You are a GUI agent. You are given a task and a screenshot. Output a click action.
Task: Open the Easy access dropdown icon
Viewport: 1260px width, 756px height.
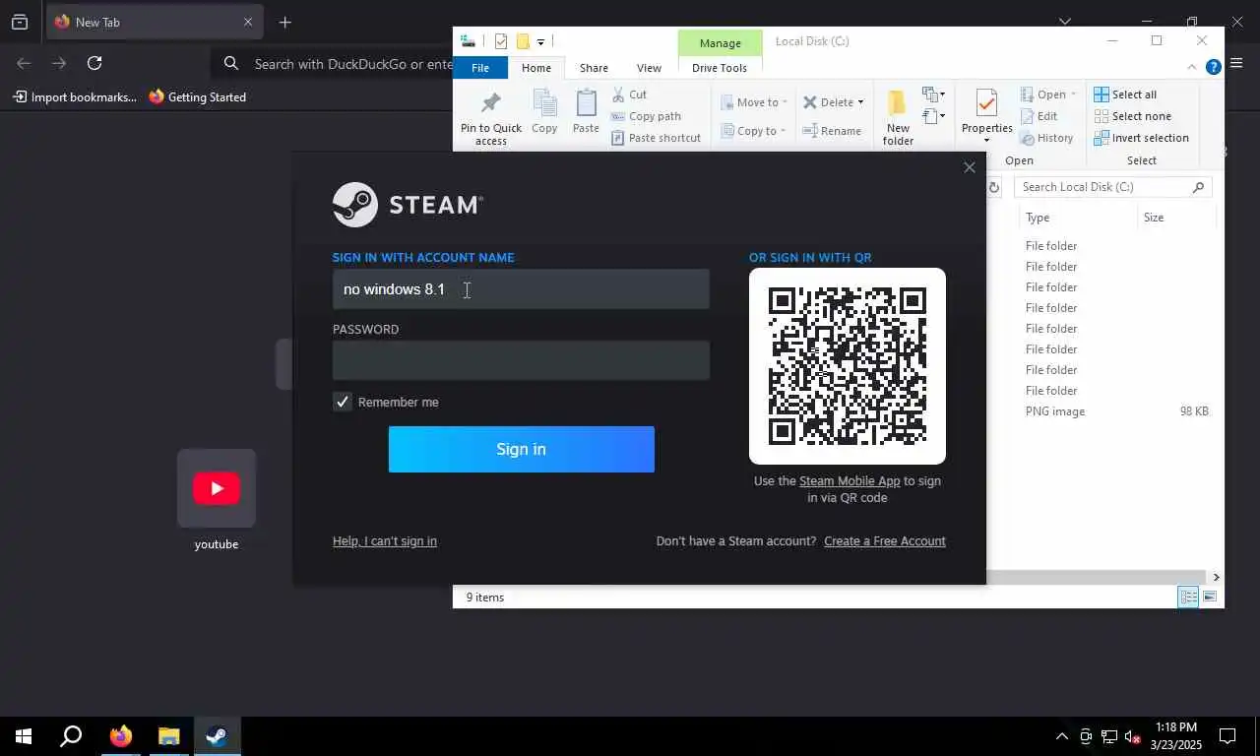click(x=933, y=116)
